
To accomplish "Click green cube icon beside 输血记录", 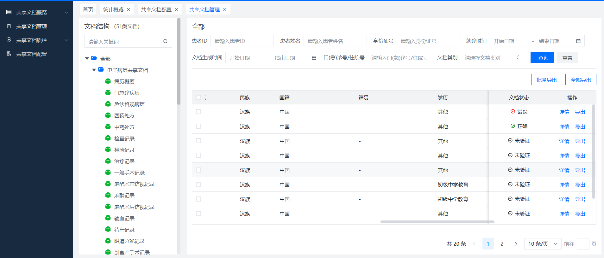I will click(108, 218).
